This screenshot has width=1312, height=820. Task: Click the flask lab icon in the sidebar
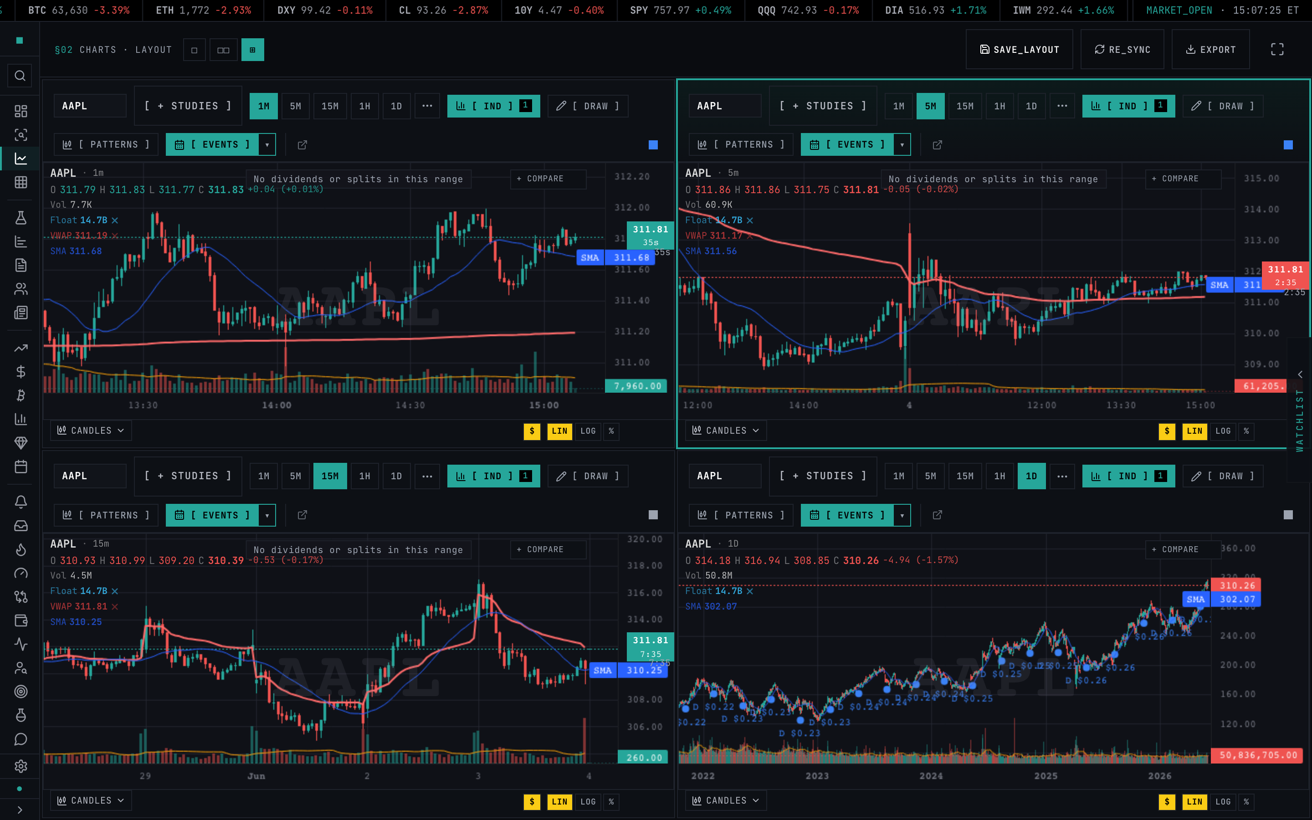coord(20,218)
